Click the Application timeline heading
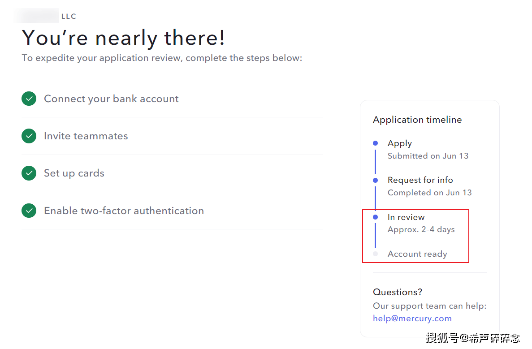532x349 pixels. tap(417, 120)
